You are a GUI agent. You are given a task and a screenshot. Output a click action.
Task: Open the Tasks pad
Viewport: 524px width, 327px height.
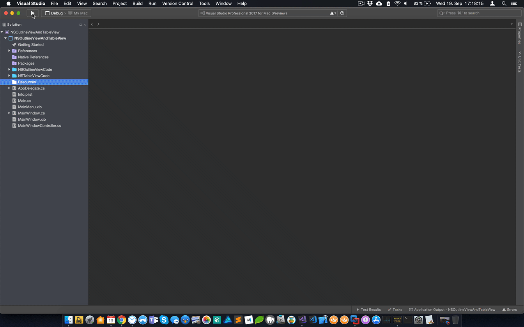pos(395,310)
